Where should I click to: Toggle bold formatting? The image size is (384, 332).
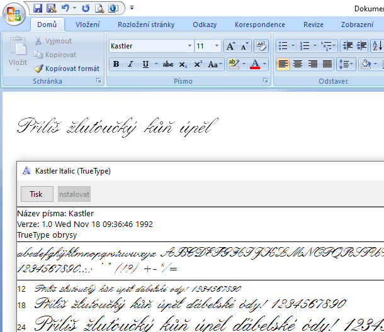pyautogui.click(x=116, y=64)
